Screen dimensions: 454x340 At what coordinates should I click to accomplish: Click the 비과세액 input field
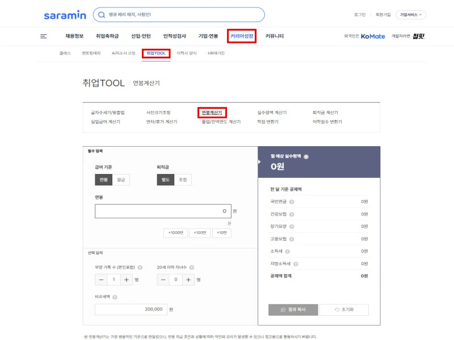(x=131, y=308)
